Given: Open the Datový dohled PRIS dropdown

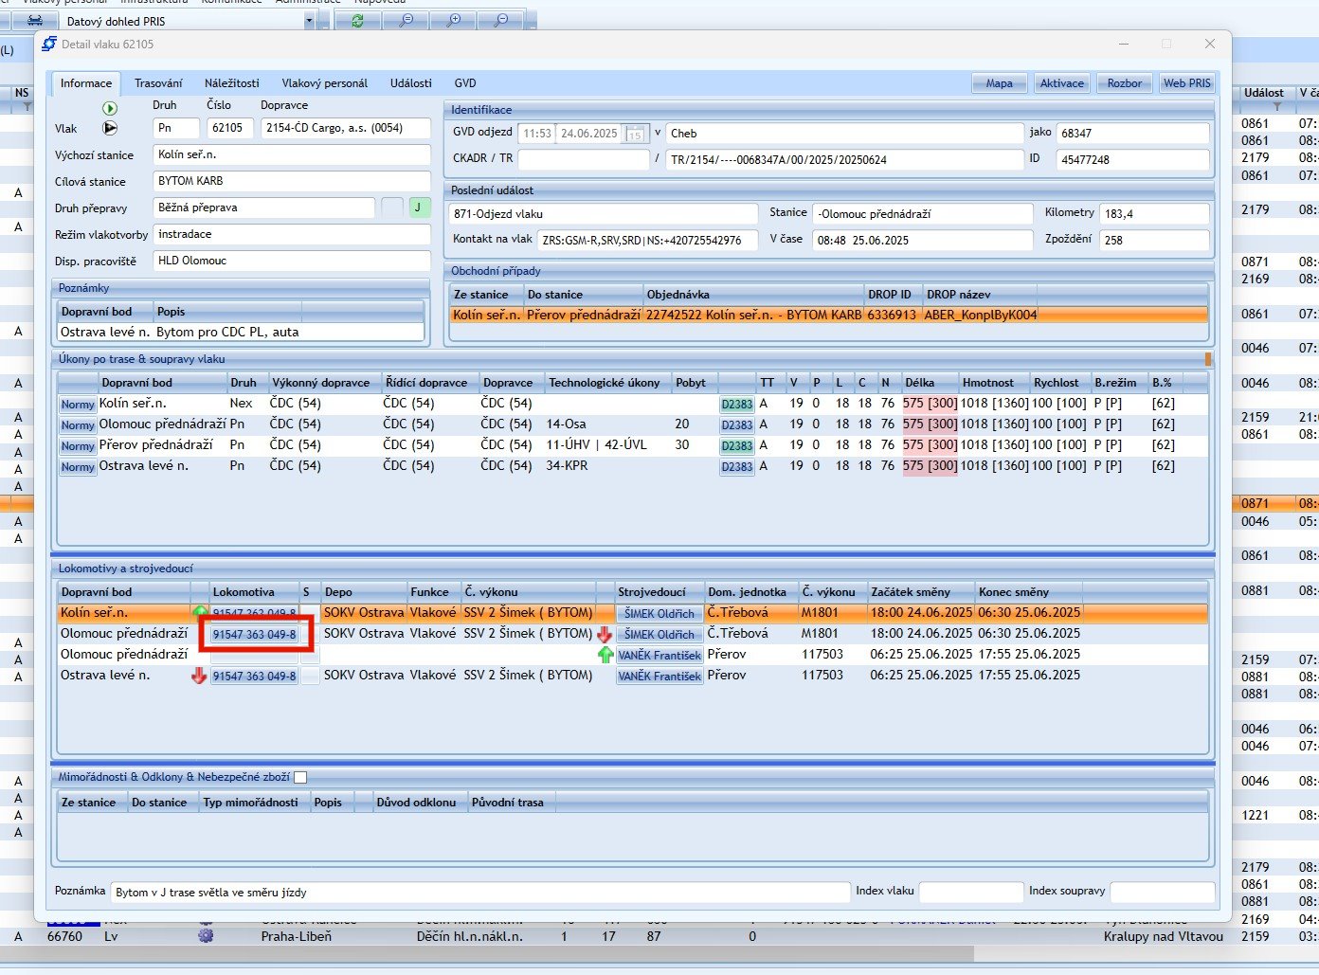Looking at the screenshot, I should pyautogui.click(x=310, y=21).
